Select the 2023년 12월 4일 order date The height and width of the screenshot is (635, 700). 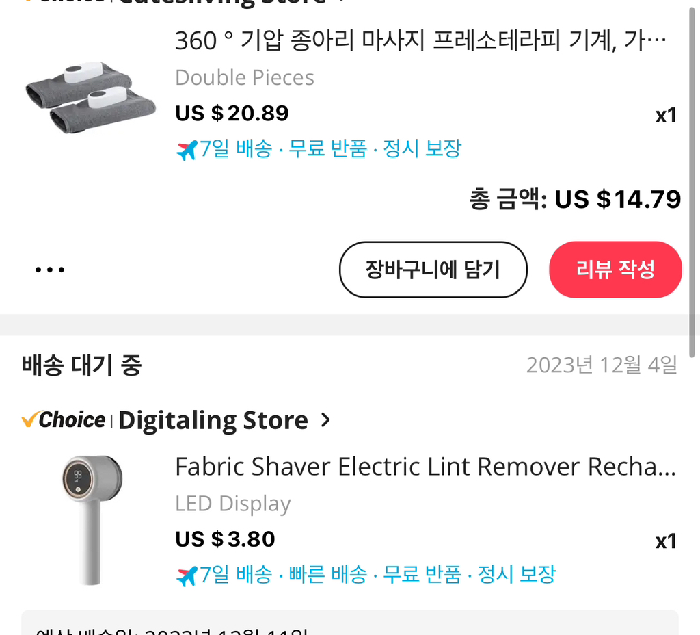(602, 365)
